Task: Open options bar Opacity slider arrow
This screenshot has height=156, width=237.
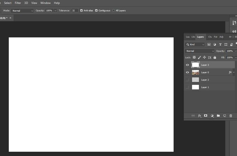Action: tap(55, 10)
